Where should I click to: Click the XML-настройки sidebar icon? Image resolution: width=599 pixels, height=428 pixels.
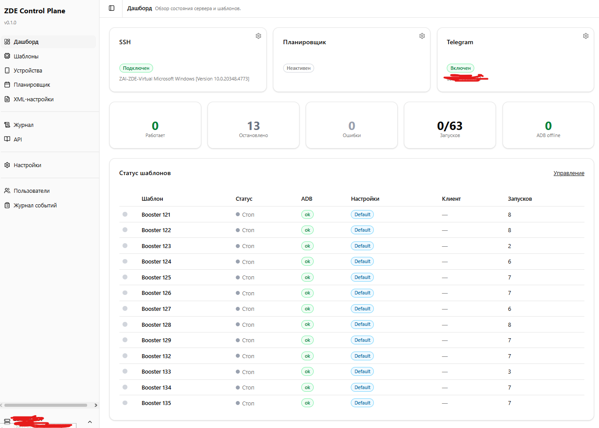pos(7,99)
